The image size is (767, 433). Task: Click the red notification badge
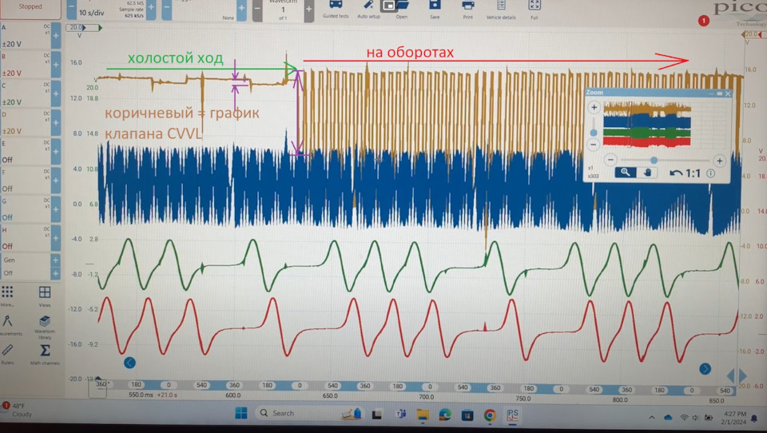[x=703, y=21]
